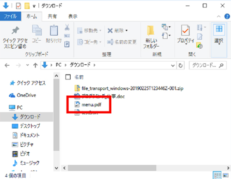The width and height of the screenshot is (231, 179).
Task: Click the Back navigation arrow
Action: point(7,65)
